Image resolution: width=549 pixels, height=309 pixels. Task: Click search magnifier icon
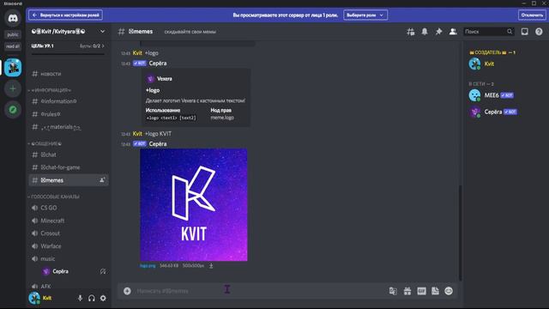[510, 32]
